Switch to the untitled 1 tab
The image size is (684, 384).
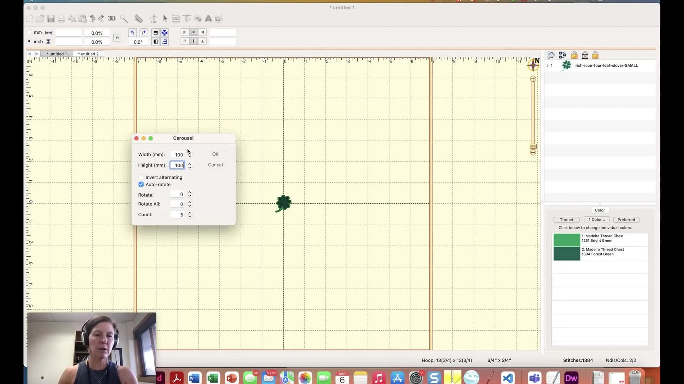coord(56,54)
